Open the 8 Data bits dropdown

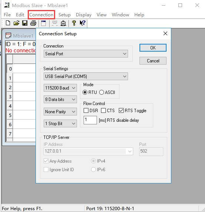60,100
